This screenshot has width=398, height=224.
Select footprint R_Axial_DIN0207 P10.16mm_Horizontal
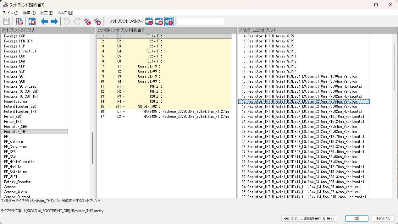(304, 117)
